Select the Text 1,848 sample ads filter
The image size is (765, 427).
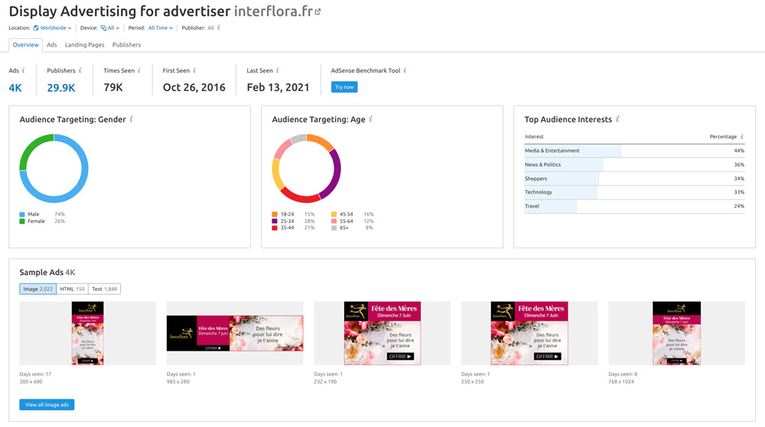tap(104, 290)
